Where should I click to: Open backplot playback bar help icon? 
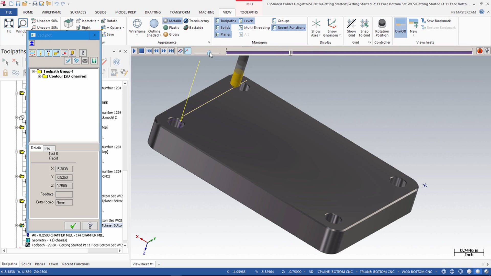click(487, 51)
